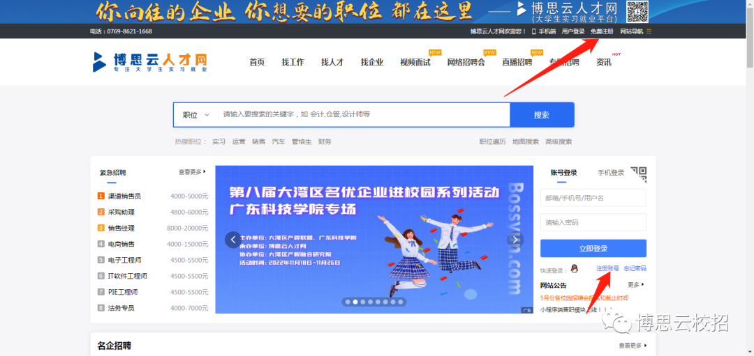The image size is (754, 356).
Task: Switch to 账号登录 tab
Action: click(563, 173)
